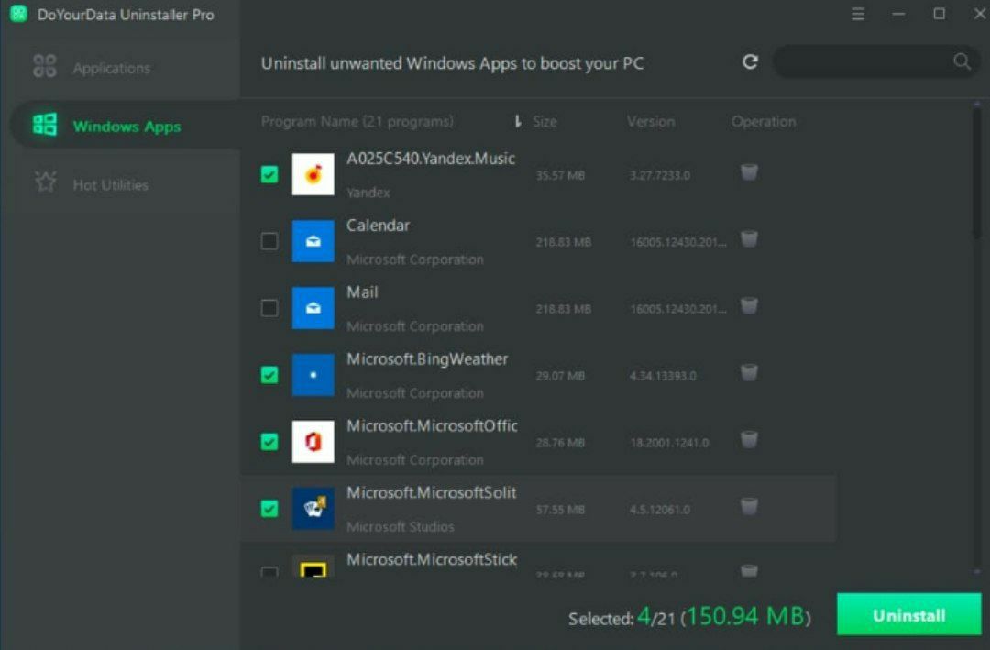
Task: Delete Mail using its trash icon
Action: coord(749,306)
